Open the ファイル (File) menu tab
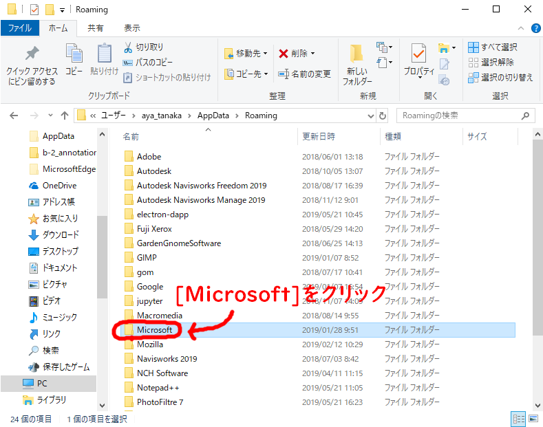The height and width of the screenshot is (427, 543). click(20, 28)
